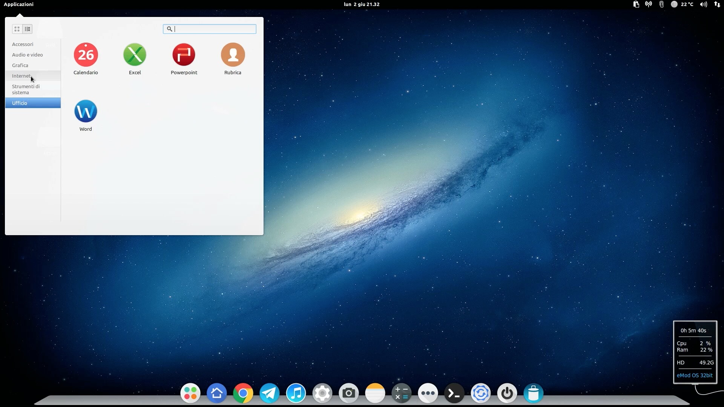Launch the terminal from the dock

tap(454, 393)
